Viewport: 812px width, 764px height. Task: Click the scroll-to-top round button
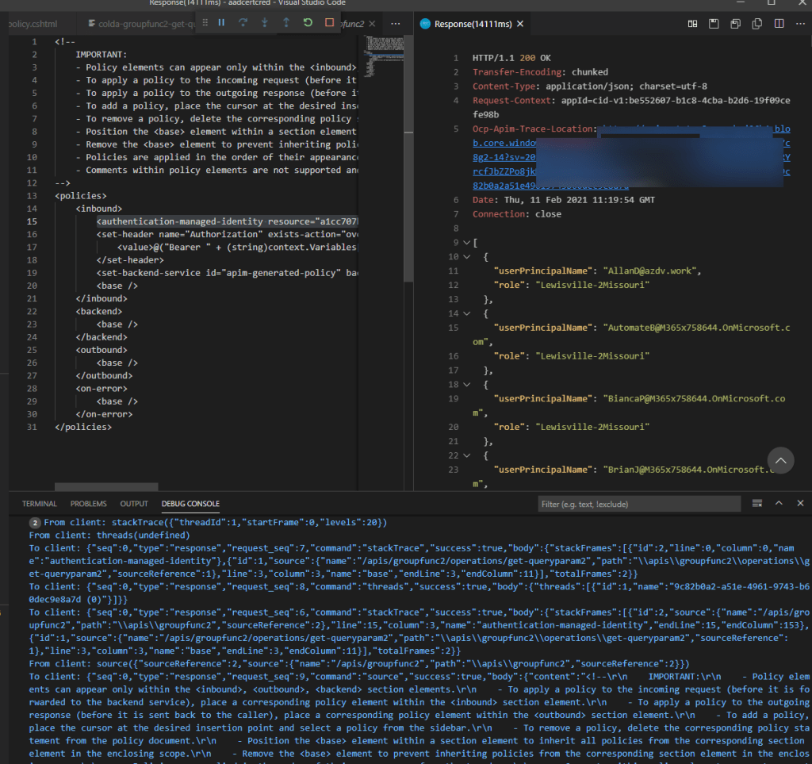[781, 460]
